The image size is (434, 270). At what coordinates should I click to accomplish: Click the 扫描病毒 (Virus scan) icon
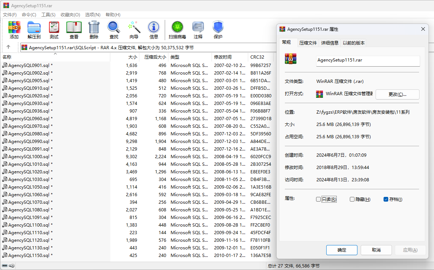tap(177, 28)
